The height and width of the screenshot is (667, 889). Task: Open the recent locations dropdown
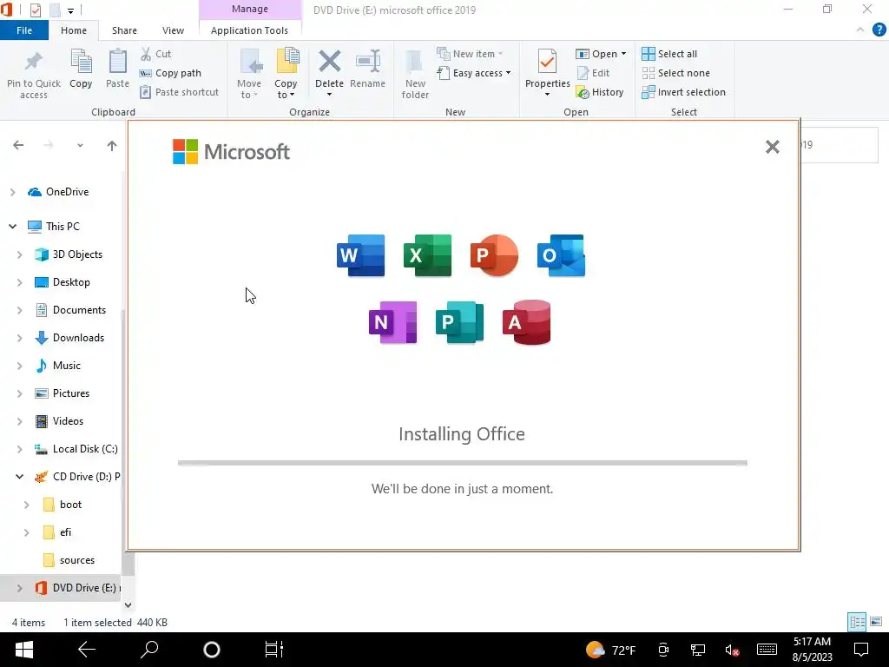click(x=80, y=146)
